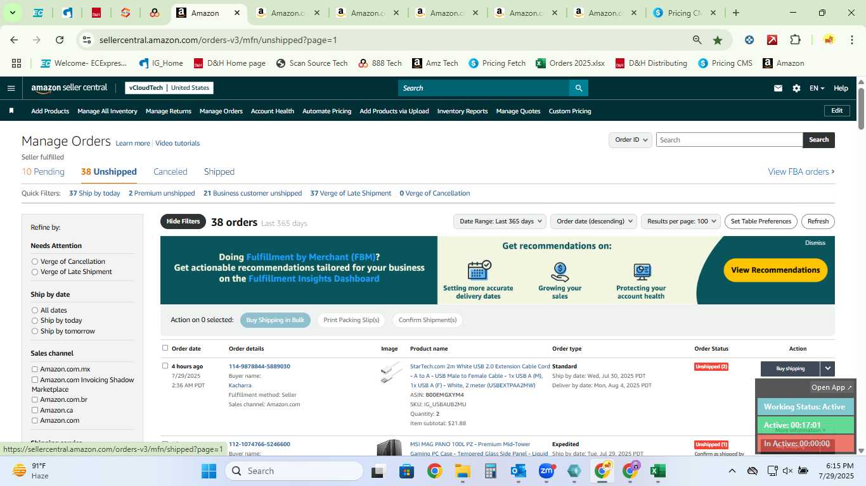Screen dimensions: 866x486
Task: Check the Amazon.com.br sales channel box
Action: pos(35,399)
